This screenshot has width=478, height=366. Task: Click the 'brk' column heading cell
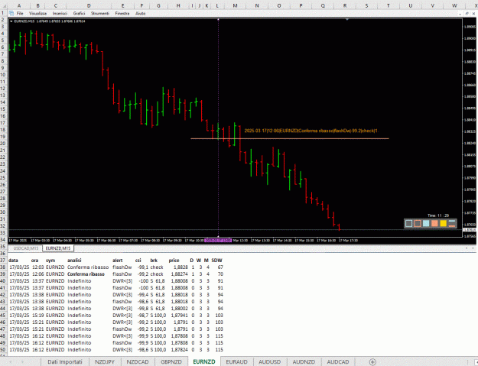[x=154, y=261]
